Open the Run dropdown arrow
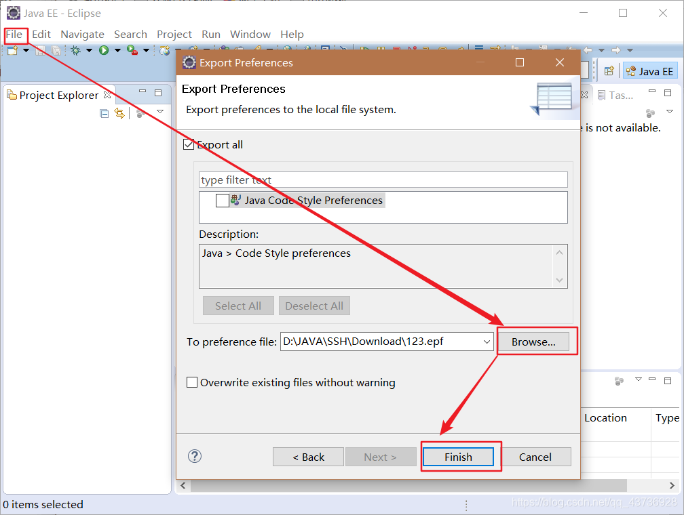This screenshot has width=684, height=515. pyautogui.click(x=117, y=51)
